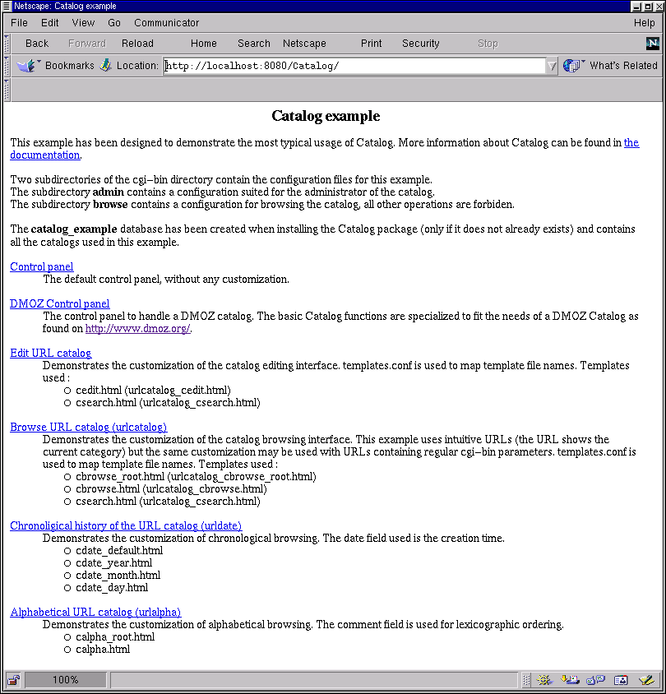Open the Location field history dropdown
Image resolution: width=666 pixels, height=694 pixels.
pyautogui.click(x=551, y=66)
